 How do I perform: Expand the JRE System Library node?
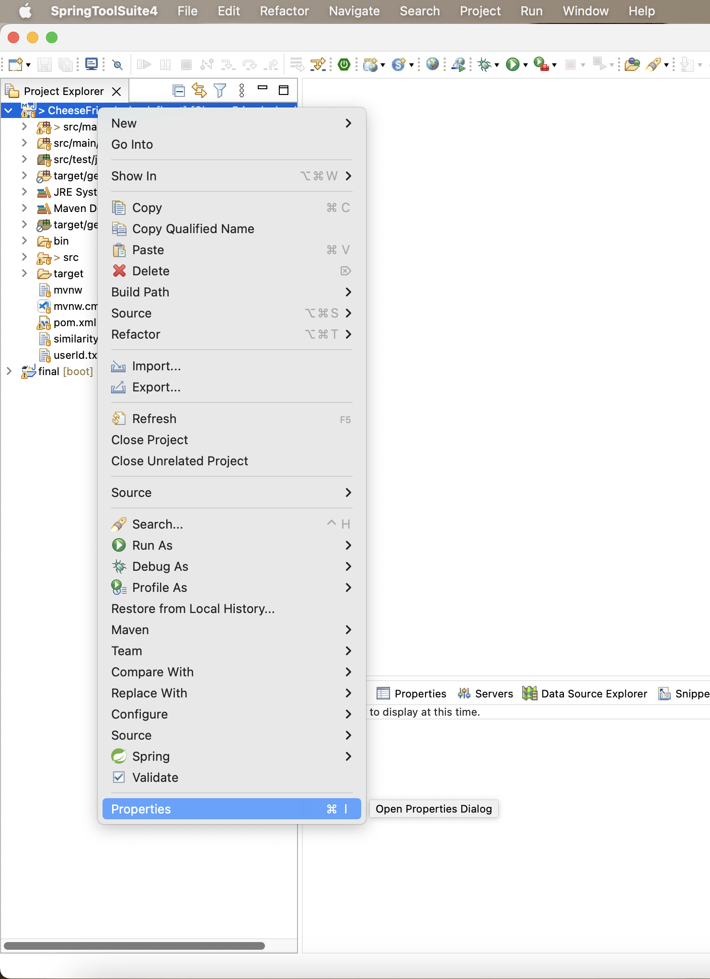pos(24,192)
